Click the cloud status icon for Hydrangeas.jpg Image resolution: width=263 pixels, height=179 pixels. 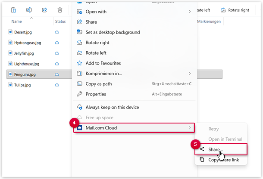[x=57, y=43]
